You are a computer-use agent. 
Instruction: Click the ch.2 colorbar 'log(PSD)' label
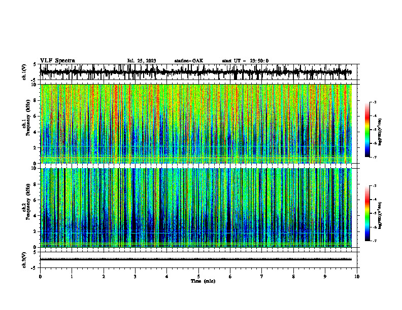[x=380, y=215]
